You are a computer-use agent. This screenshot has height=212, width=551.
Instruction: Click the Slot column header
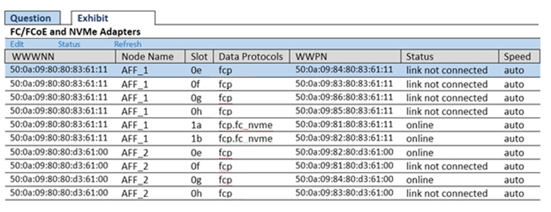click(x=199, y=56)
